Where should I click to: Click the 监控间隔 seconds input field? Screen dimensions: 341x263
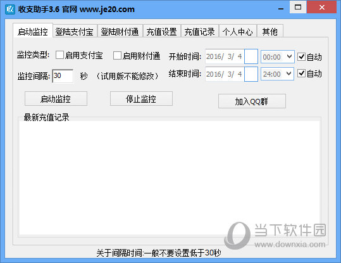(x=63, y=76)
